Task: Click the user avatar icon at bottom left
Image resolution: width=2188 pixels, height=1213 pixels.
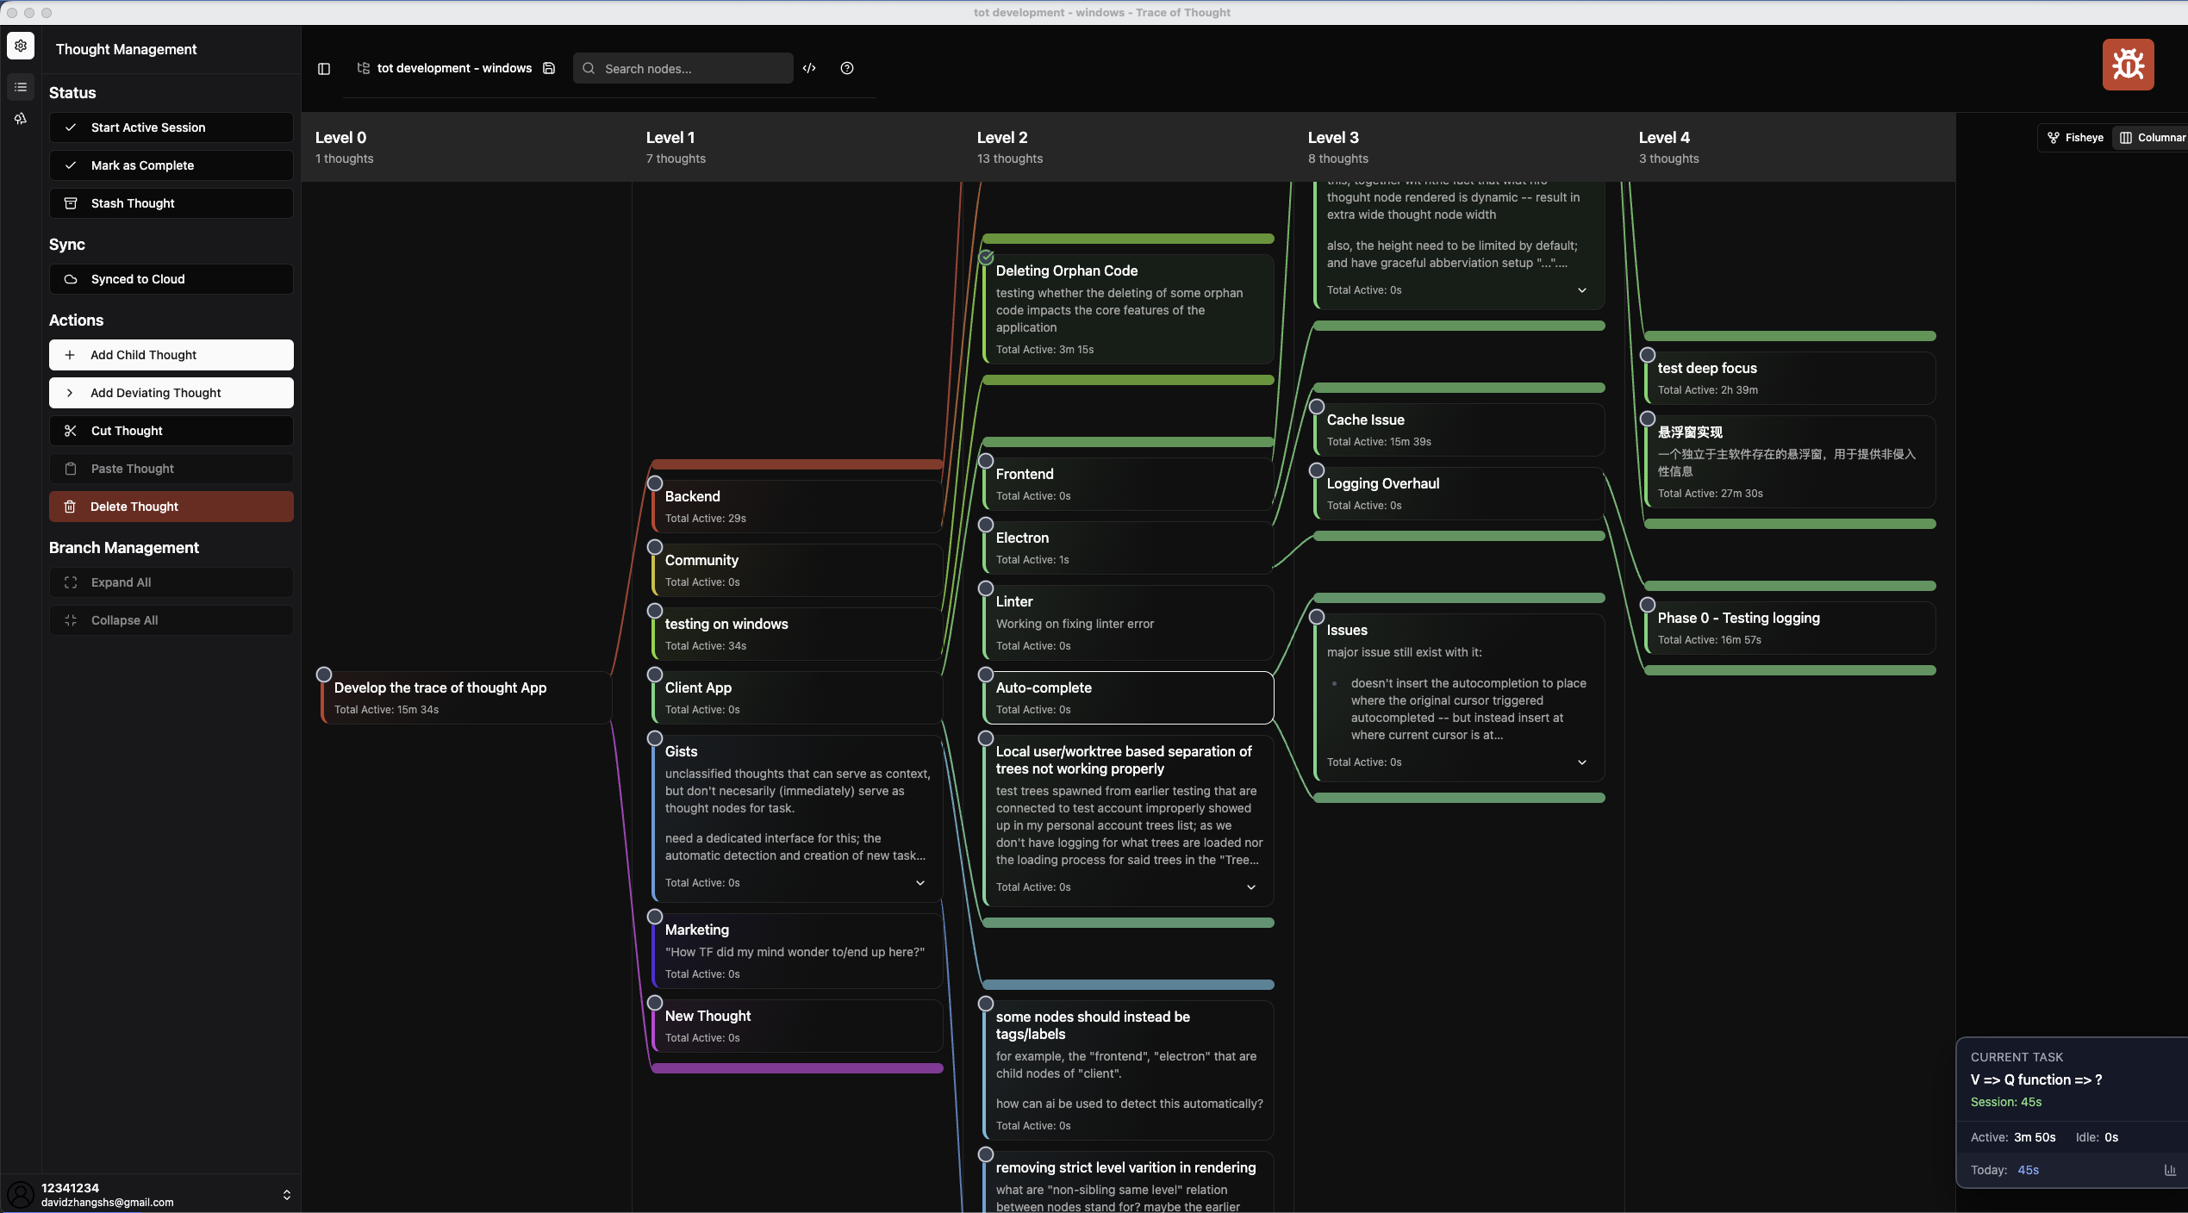Action: coord(20,1195)
